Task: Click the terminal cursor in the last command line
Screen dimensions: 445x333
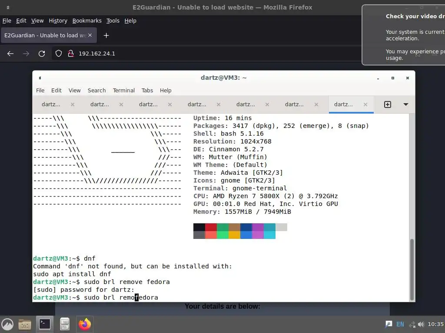Action: (136, 297)
